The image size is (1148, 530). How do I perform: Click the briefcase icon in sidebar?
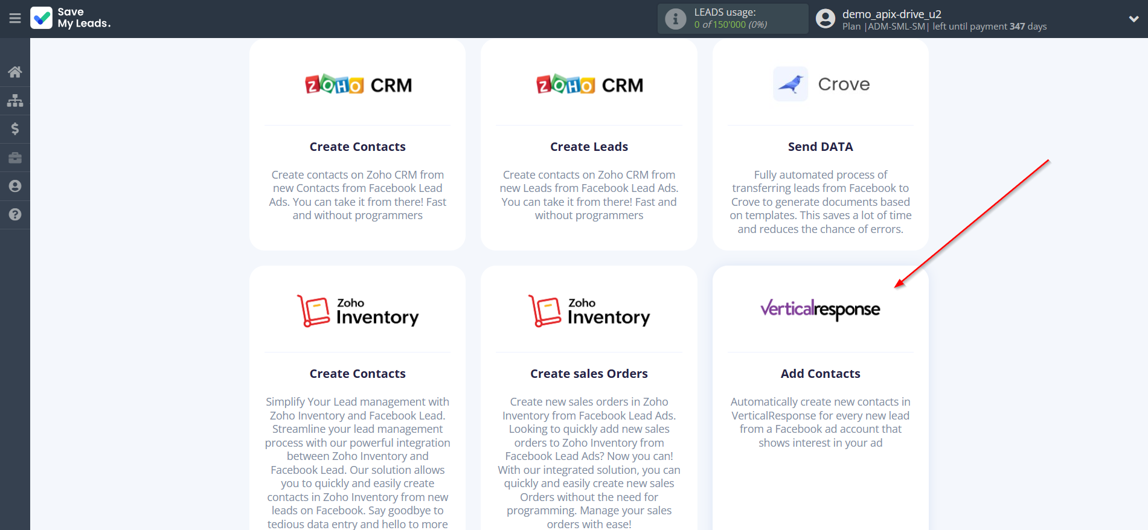pos(15,158)
